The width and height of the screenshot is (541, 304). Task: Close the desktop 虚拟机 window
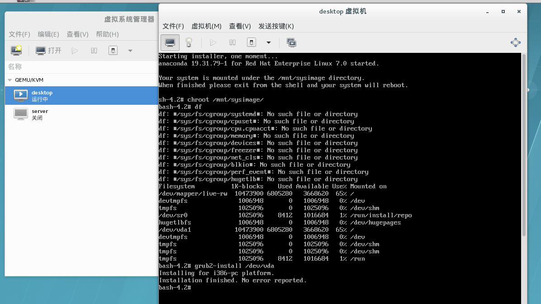[519, 12]
